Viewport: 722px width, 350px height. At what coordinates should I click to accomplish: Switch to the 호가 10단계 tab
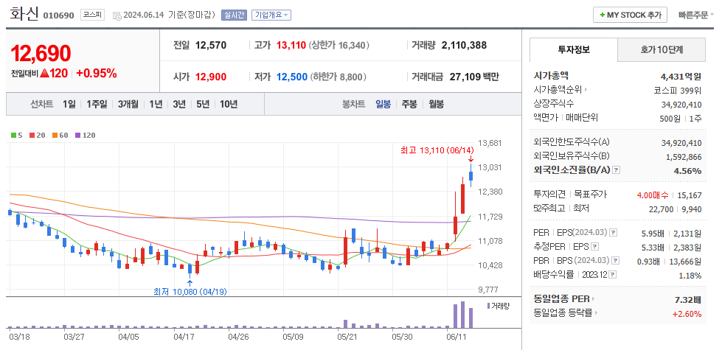click(662, 49)
